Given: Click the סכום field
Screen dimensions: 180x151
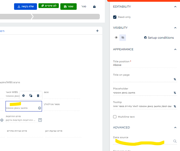Looking at the screenshot, I should click(x=62, y=95).
